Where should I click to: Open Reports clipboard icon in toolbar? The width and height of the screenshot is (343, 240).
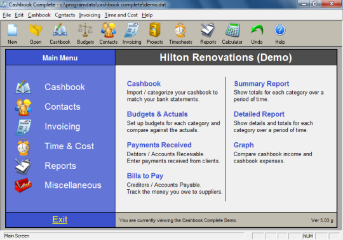point(208,30)
